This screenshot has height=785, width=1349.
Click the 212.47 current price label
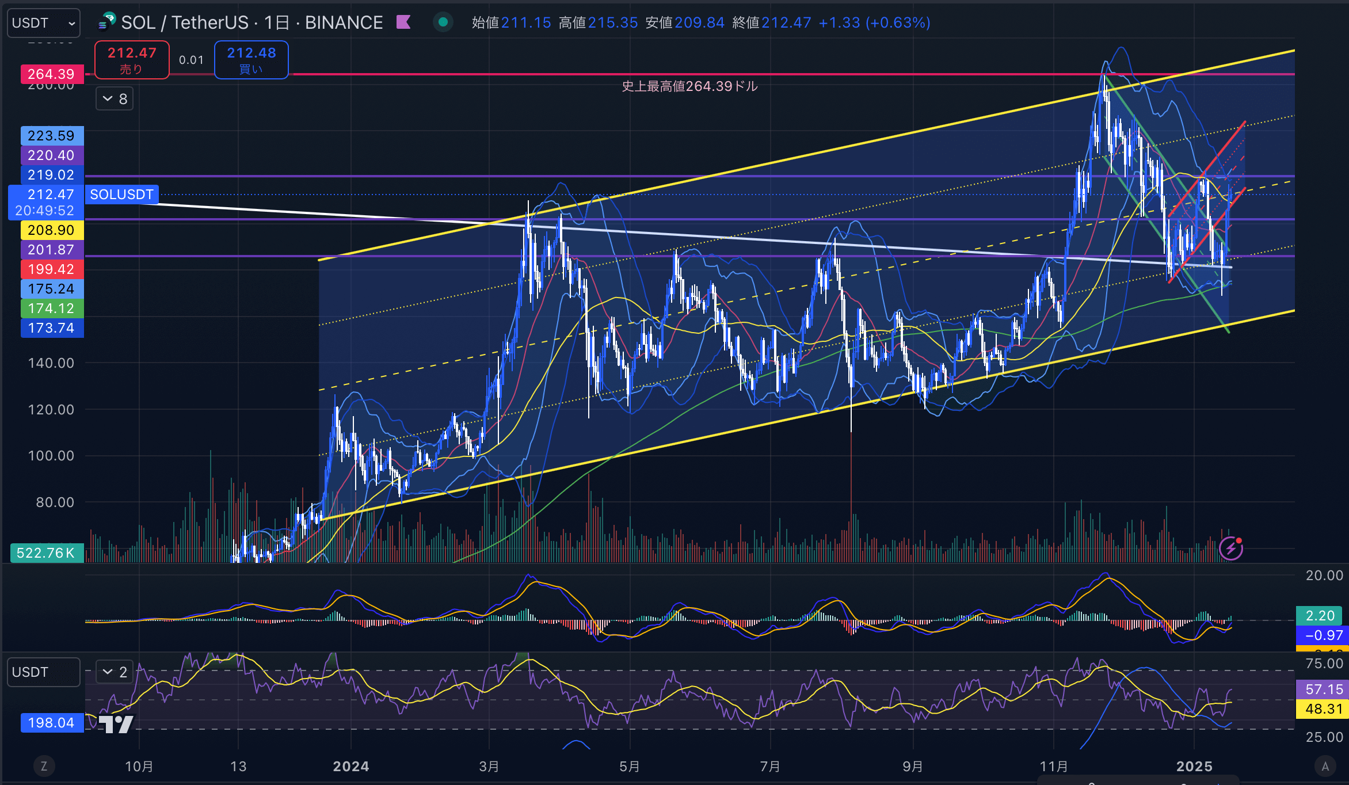point(46,202)
